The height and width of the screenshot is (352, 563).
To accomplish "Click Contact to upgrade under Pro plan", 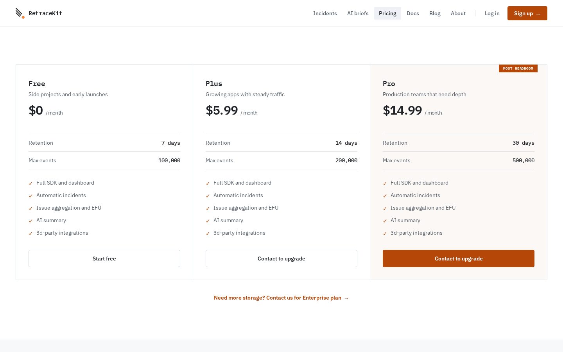I will [x=459, y=259].
